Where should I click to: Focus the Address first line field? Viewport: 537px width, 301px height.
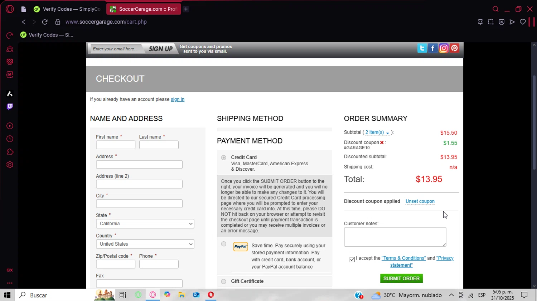pos(139,165)
